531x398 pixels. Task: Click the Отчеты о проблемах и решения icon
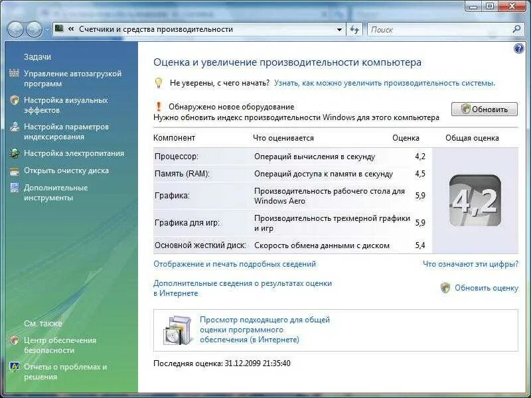14,367
